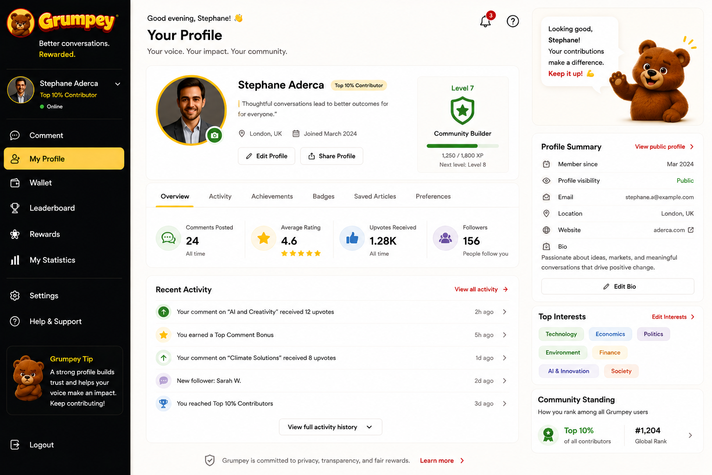Click the upvote arrow icon for AI and Creativity

click(164, 312)
